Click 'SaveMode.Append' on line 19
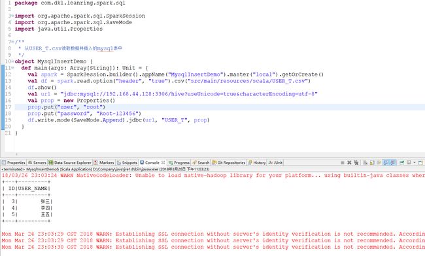 (x=98, y=120)
